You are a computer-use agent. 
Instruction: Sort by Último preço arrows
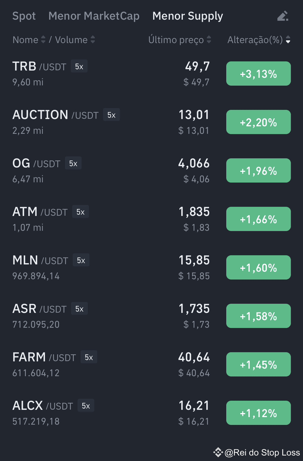[x=209, y=40]
